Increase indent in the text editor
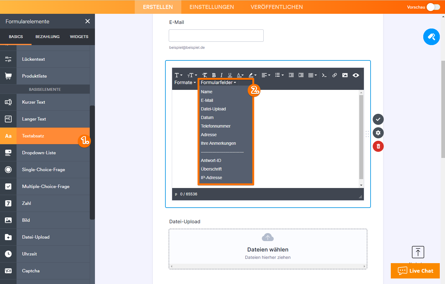 pos(301,75)
